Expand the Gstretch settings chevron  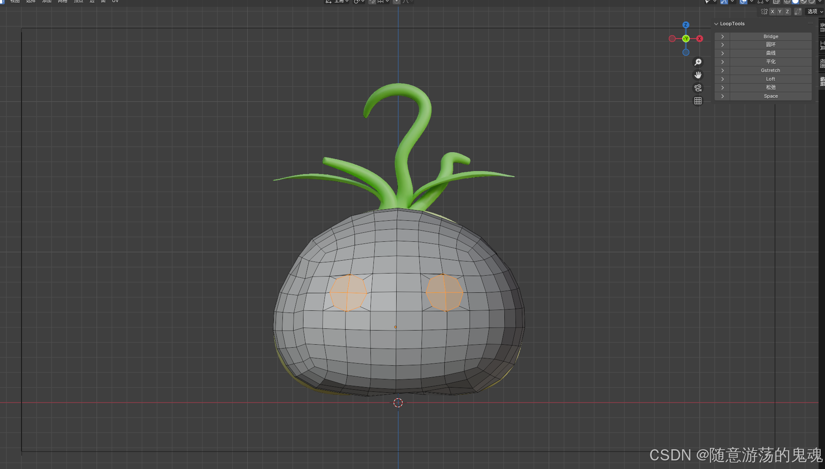coord(722,70)
